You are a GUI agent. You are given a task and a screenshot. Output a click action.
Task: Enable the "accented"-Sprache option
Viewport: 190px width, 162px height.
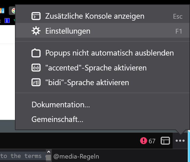pos(96,68)
